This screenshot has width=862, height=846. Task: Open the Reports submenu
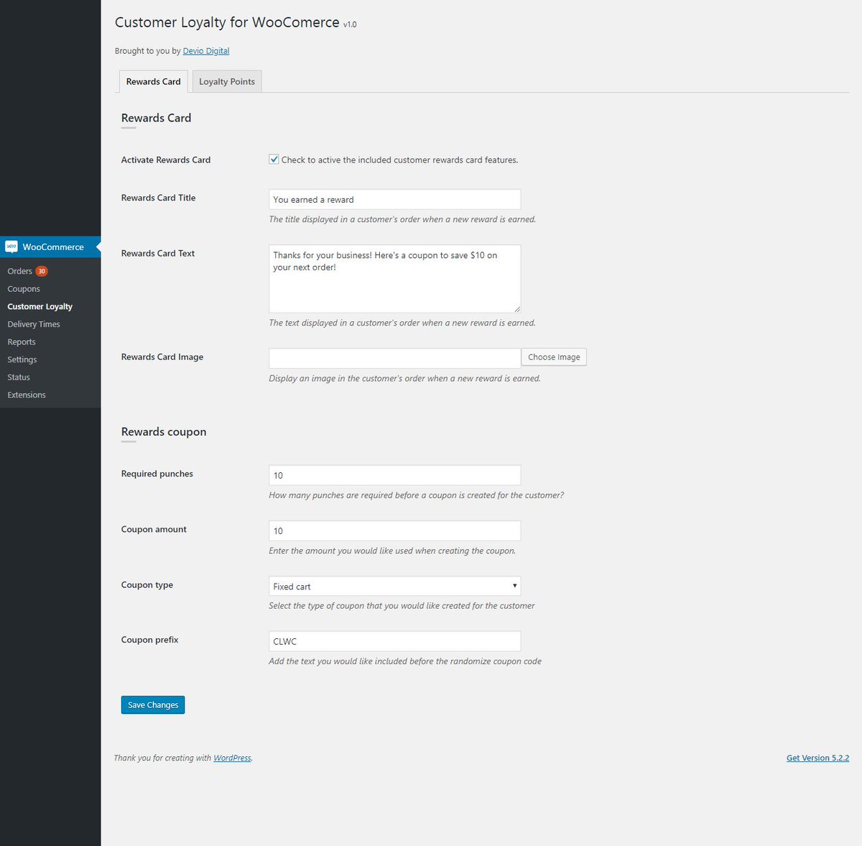point(22,342)
